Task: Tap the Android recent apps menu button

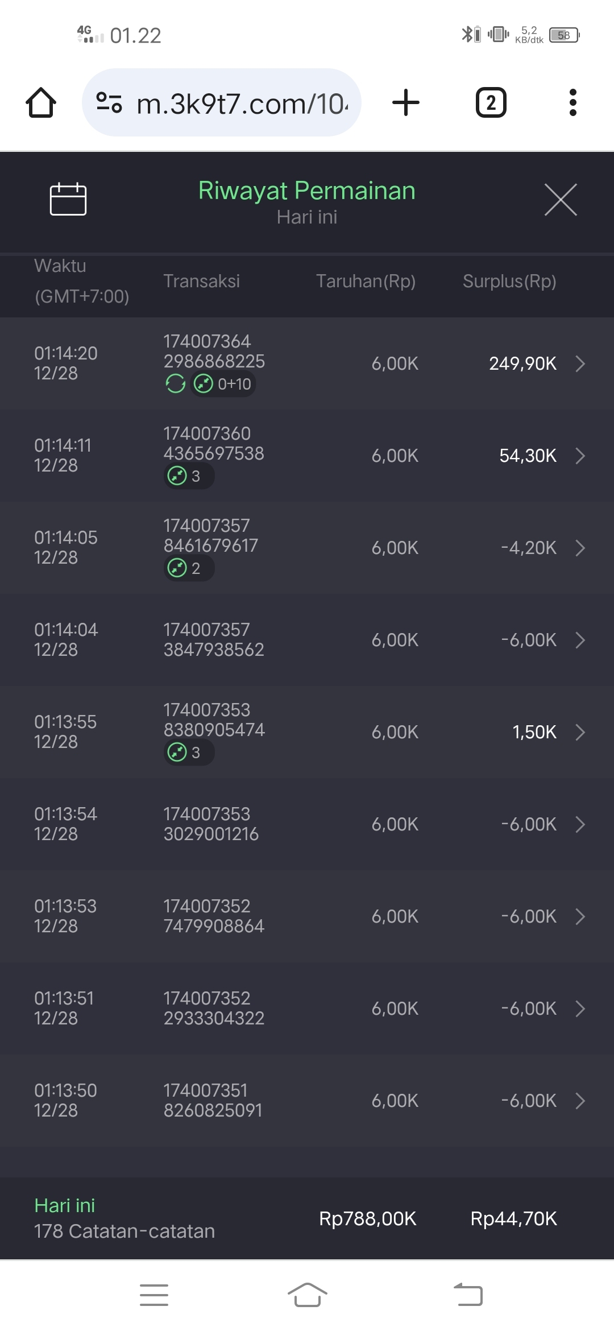Action: coord(154,1295)
